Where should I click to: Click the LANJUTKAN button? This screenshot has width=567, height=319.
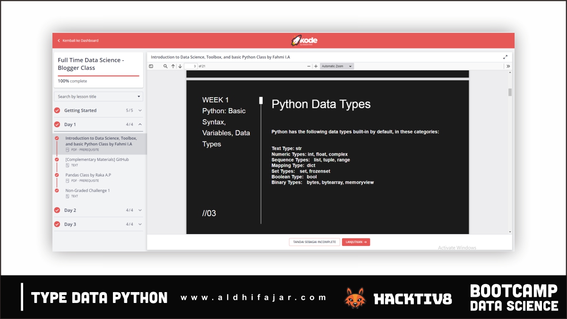click(x=356, y=242)
